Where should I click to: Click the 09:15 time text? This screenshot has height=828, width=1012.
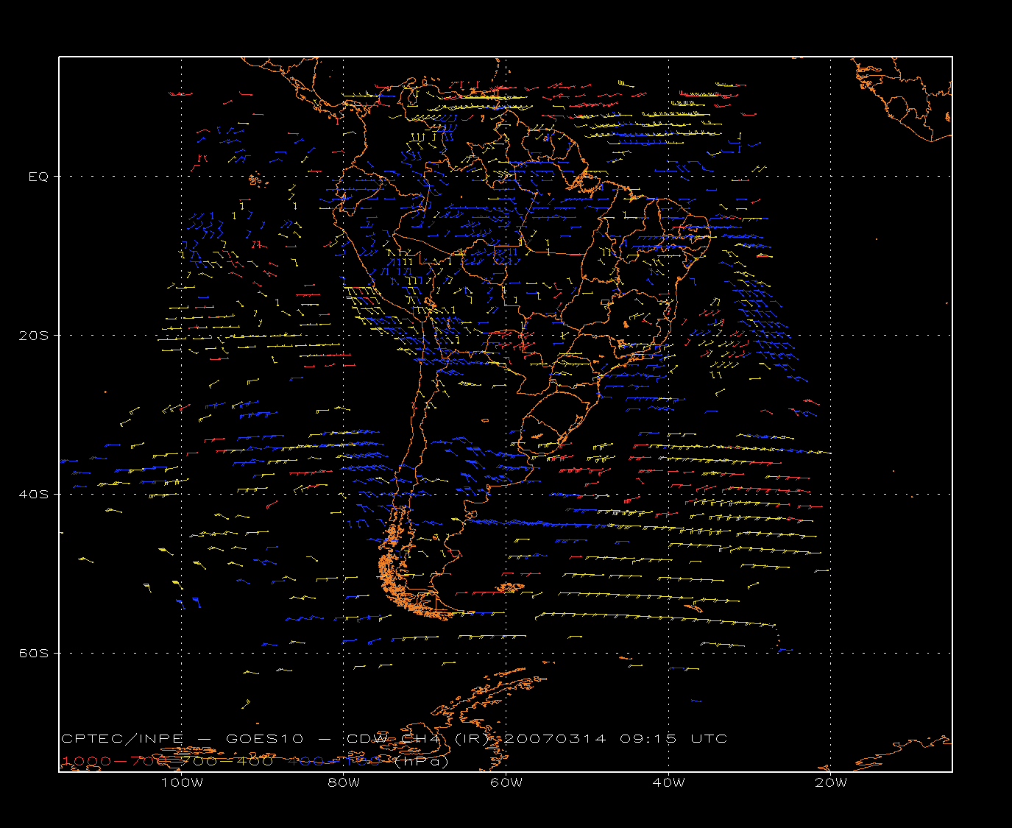click(648, 738)
